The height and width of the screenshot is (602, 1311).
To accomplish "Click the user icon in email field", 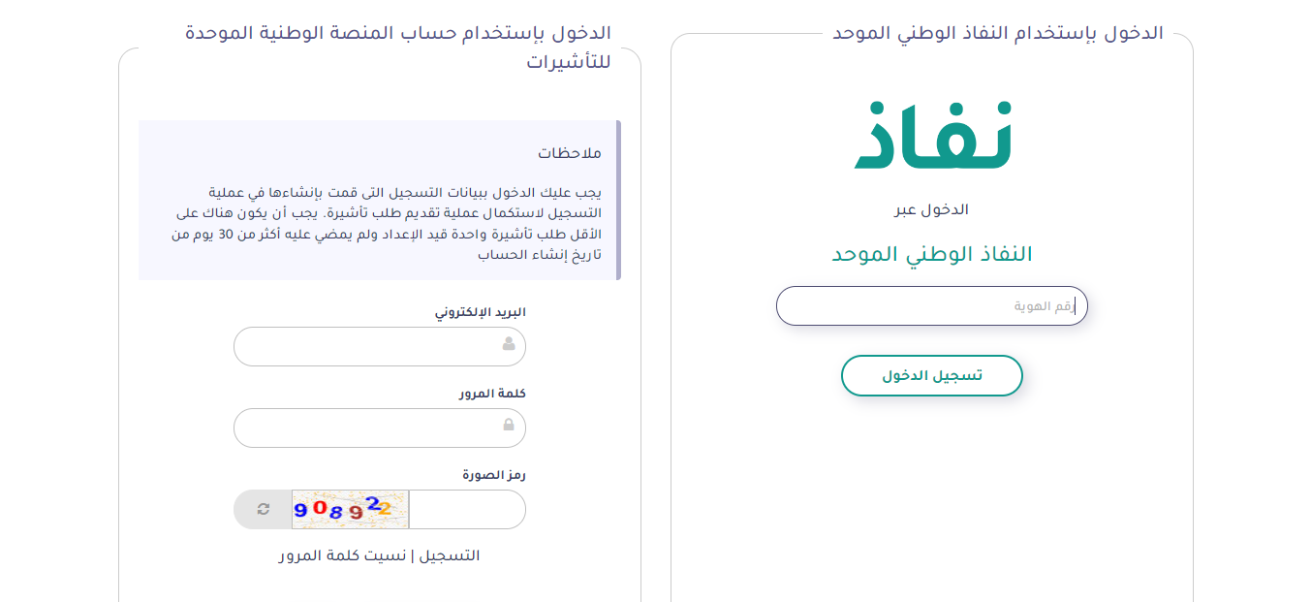I will click(509, 344).
